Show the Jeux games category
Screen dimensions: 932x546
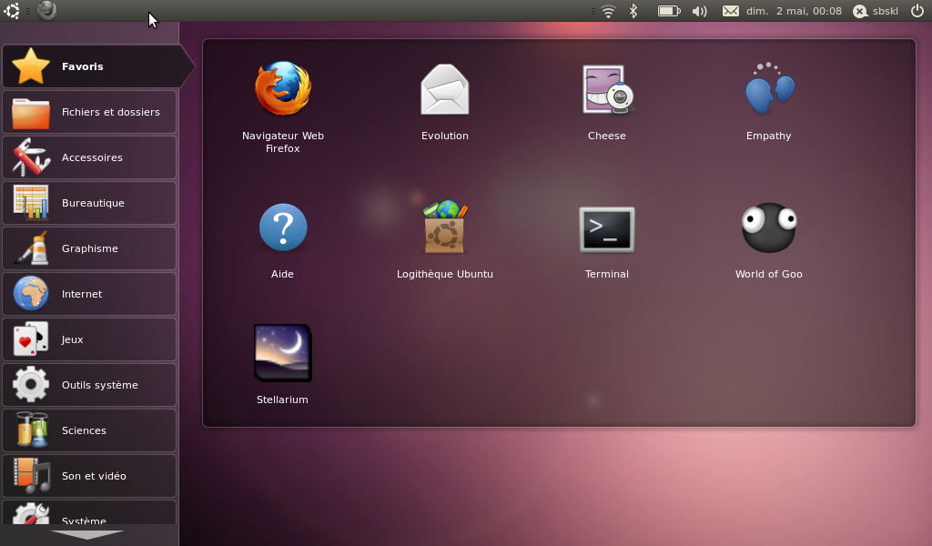pos(89,339)
